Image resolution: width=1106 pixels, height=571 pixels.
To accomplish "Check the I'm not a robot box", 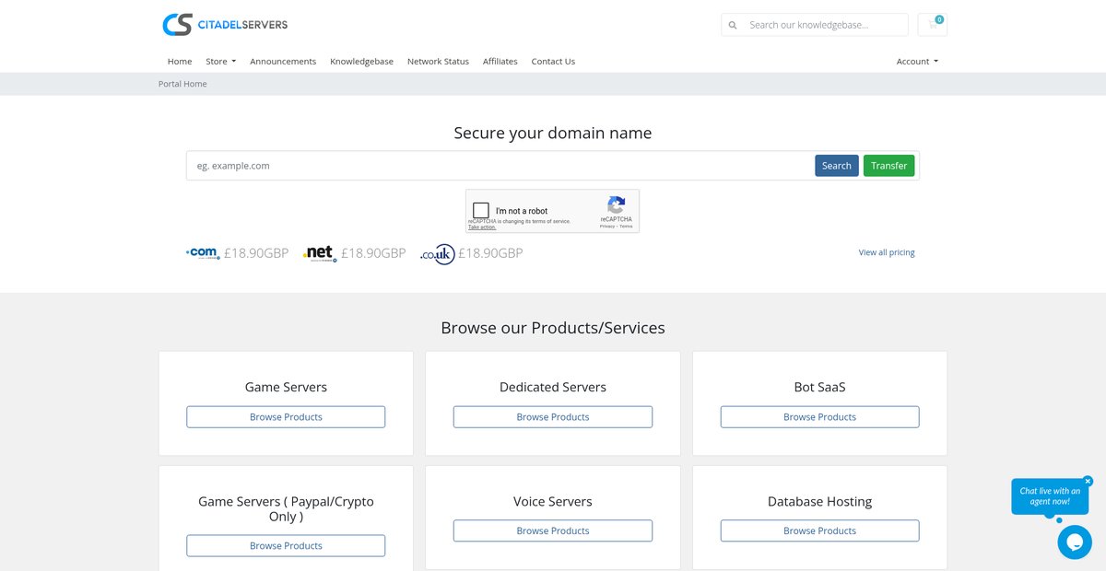I will point(481,211).
